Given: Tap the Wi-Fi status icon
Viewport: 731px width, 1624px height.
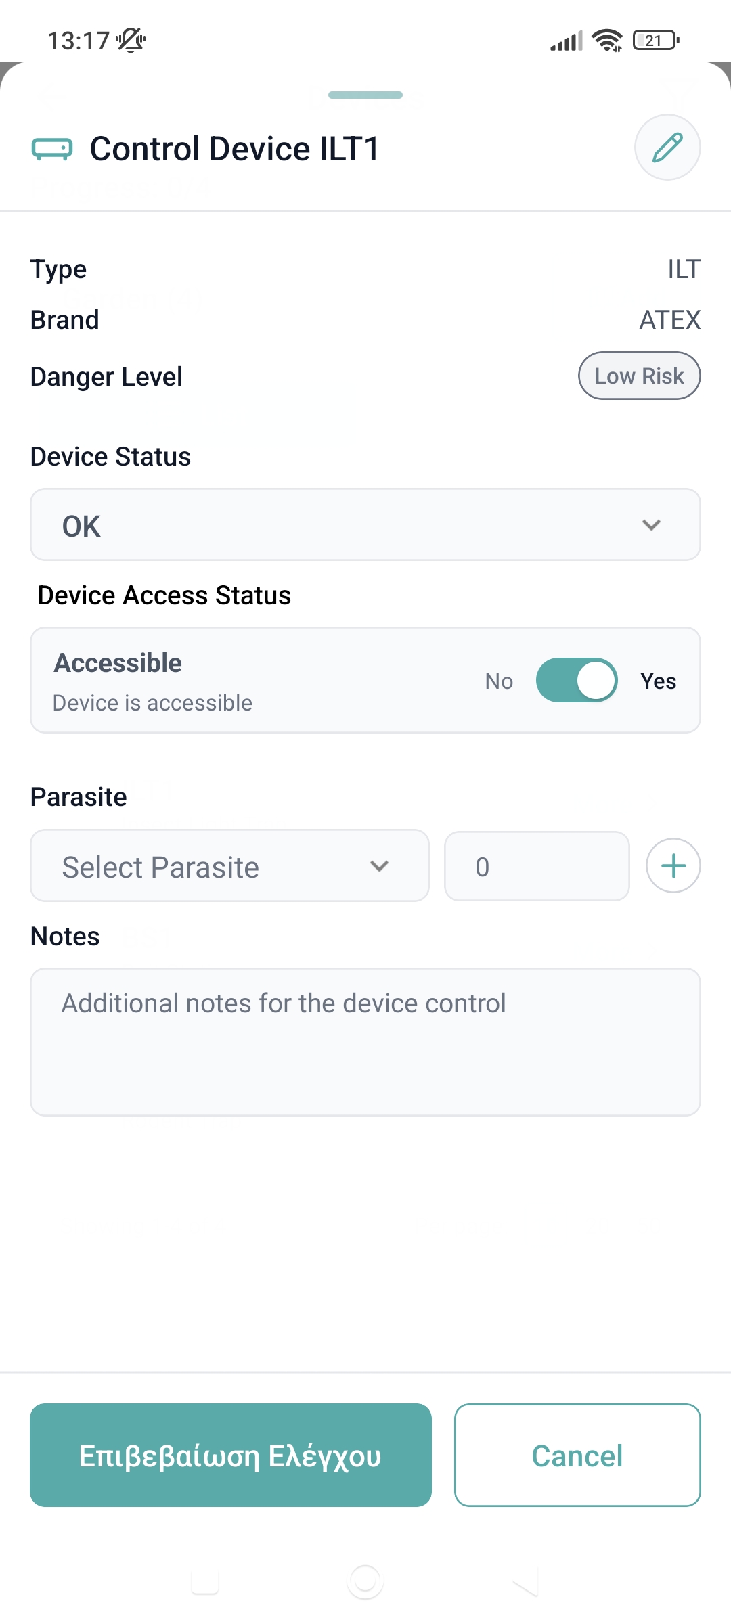Looking at the screenshot, I should click(x=607, y=41).
